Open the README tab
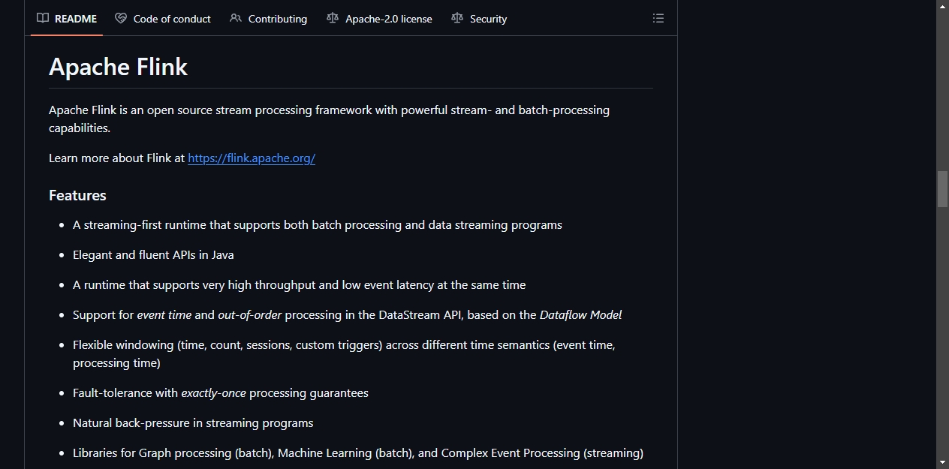Screen dimensions: 949x469 tap(67, 19)
